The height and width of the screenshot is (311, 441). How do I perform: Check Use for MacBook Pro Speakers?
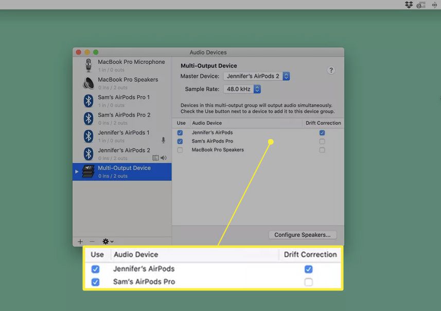point(180,150)
